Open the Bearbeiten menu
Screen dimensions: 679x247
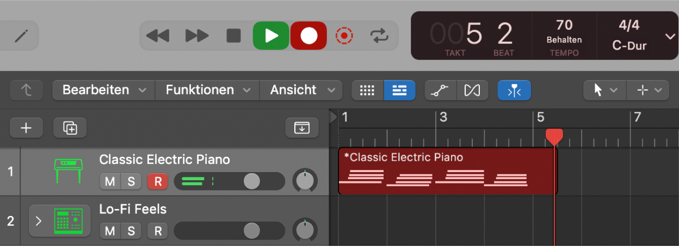[x=103, y=90]
